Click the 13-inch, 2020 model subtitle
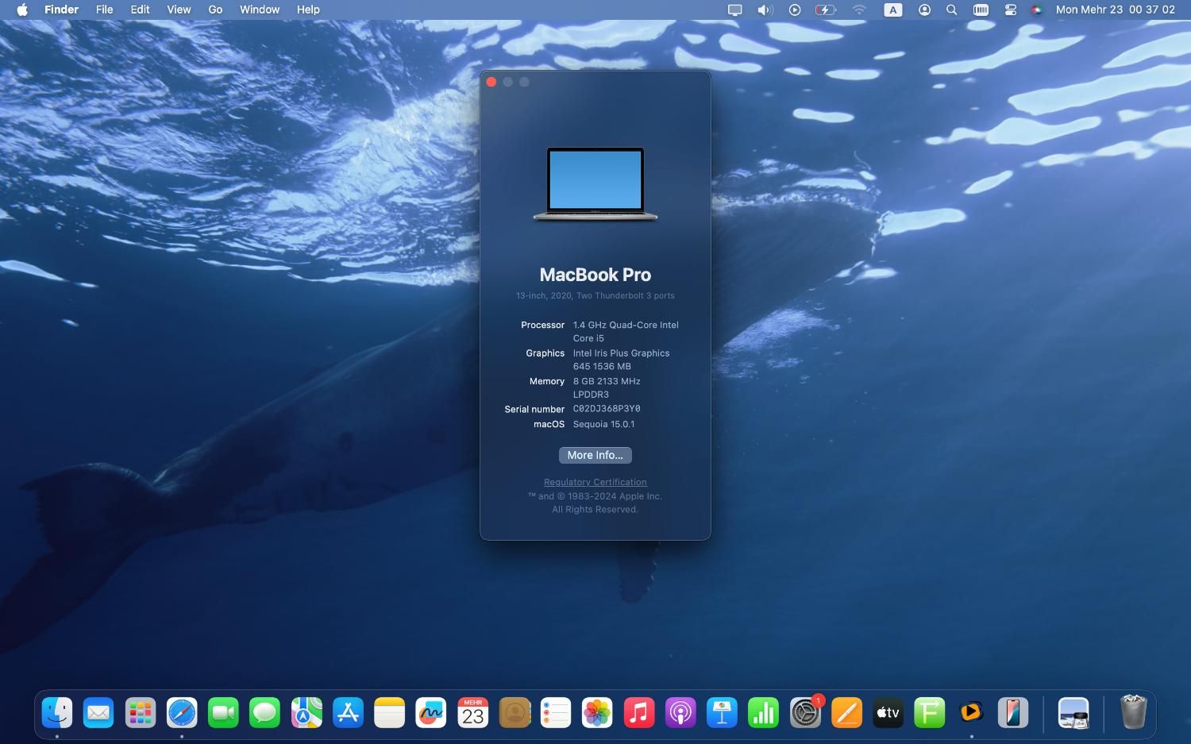Screen dimensions: 1191x744 click(595, 295)
